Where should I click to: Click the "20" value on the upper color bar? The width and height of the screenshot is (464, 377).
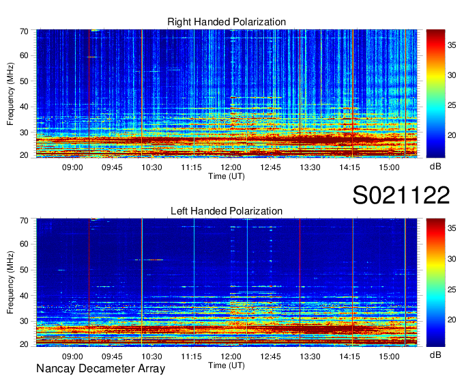click(452, 135)
